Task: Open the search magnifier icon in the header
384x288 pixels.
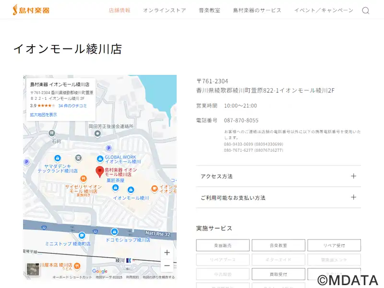Action: click(x=366, y=11)
